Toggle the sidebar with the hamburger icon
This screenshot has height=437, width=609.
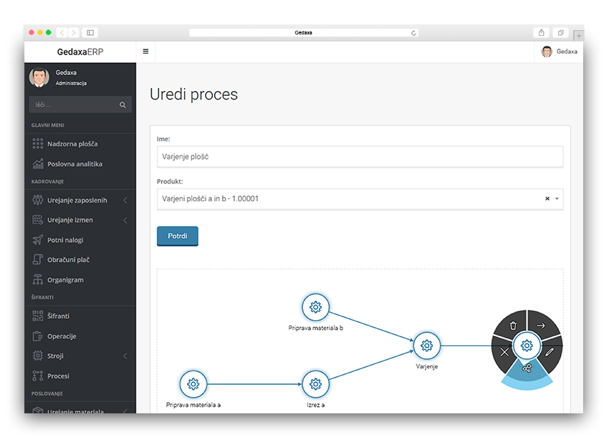pos(145,52)
